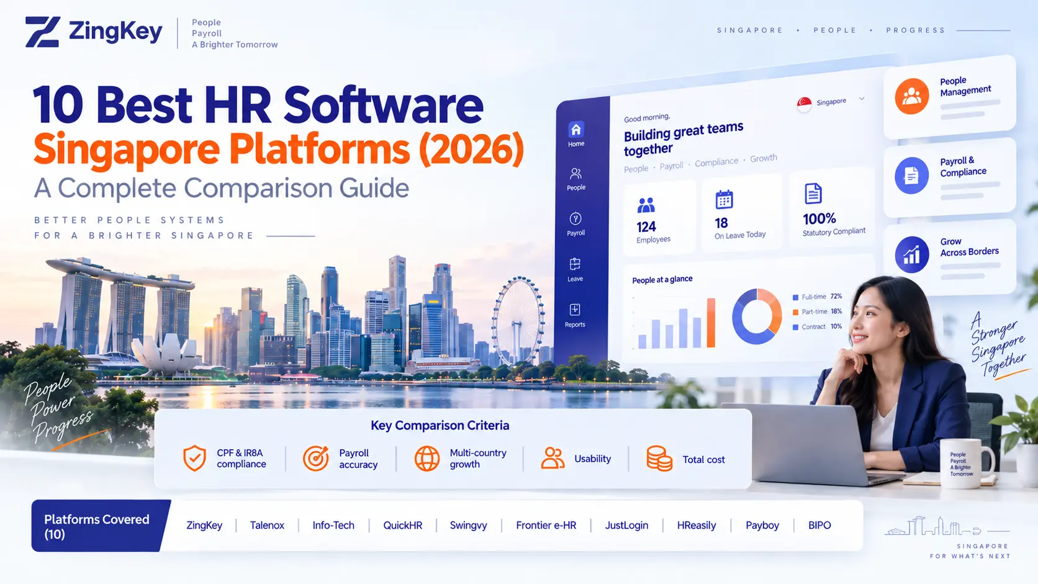Click the orange Part-time legend swatch
Image resolution: width=1038 pixels, height=584 pixels.
coord(795,312)
